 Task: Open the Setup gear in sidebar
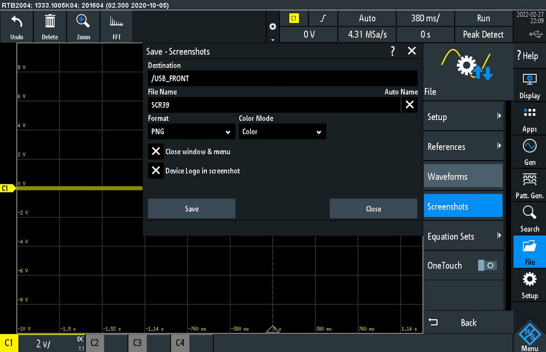click(x=530, y=285)
